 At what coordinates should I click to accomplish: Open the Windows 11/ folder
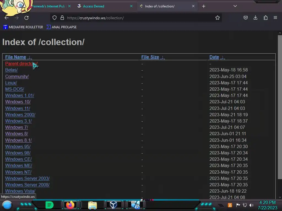(18, 108)
